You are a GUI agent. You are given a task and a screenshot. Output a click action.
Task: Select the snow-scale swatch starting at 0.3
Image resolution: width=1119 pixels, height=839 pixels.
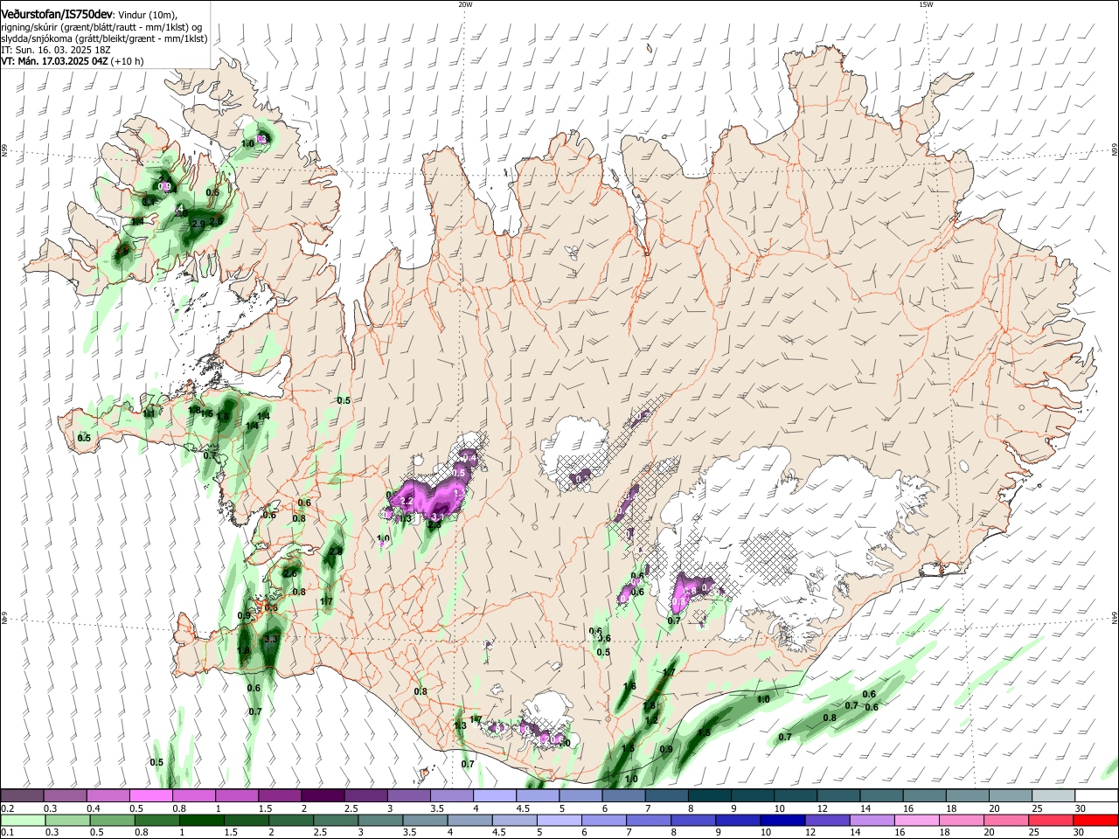click(65, 796)
